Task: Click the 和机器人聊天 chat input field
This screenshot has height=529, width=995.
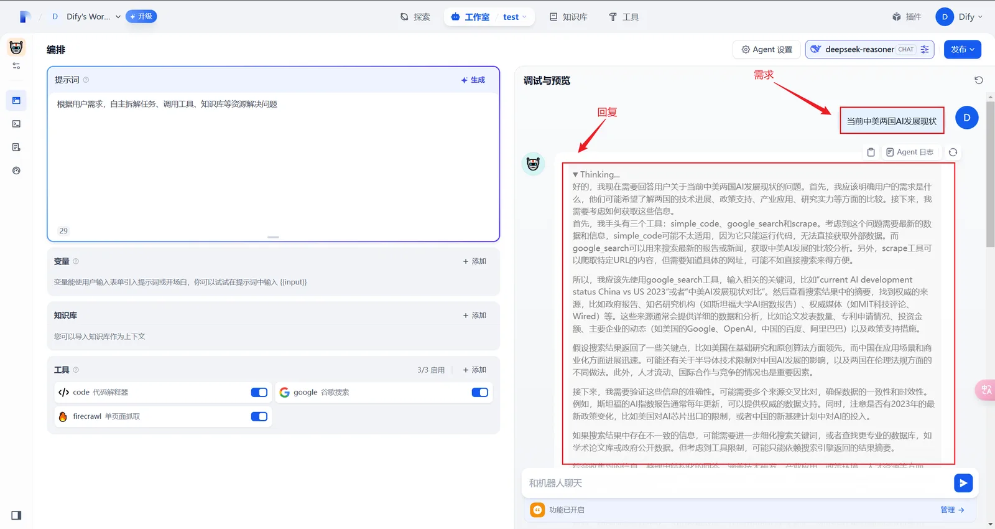Action: (x=737, y=483)
